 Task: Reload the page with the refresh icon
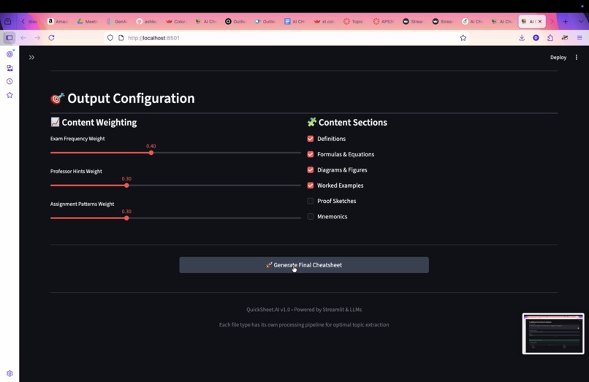click(51, 37)
